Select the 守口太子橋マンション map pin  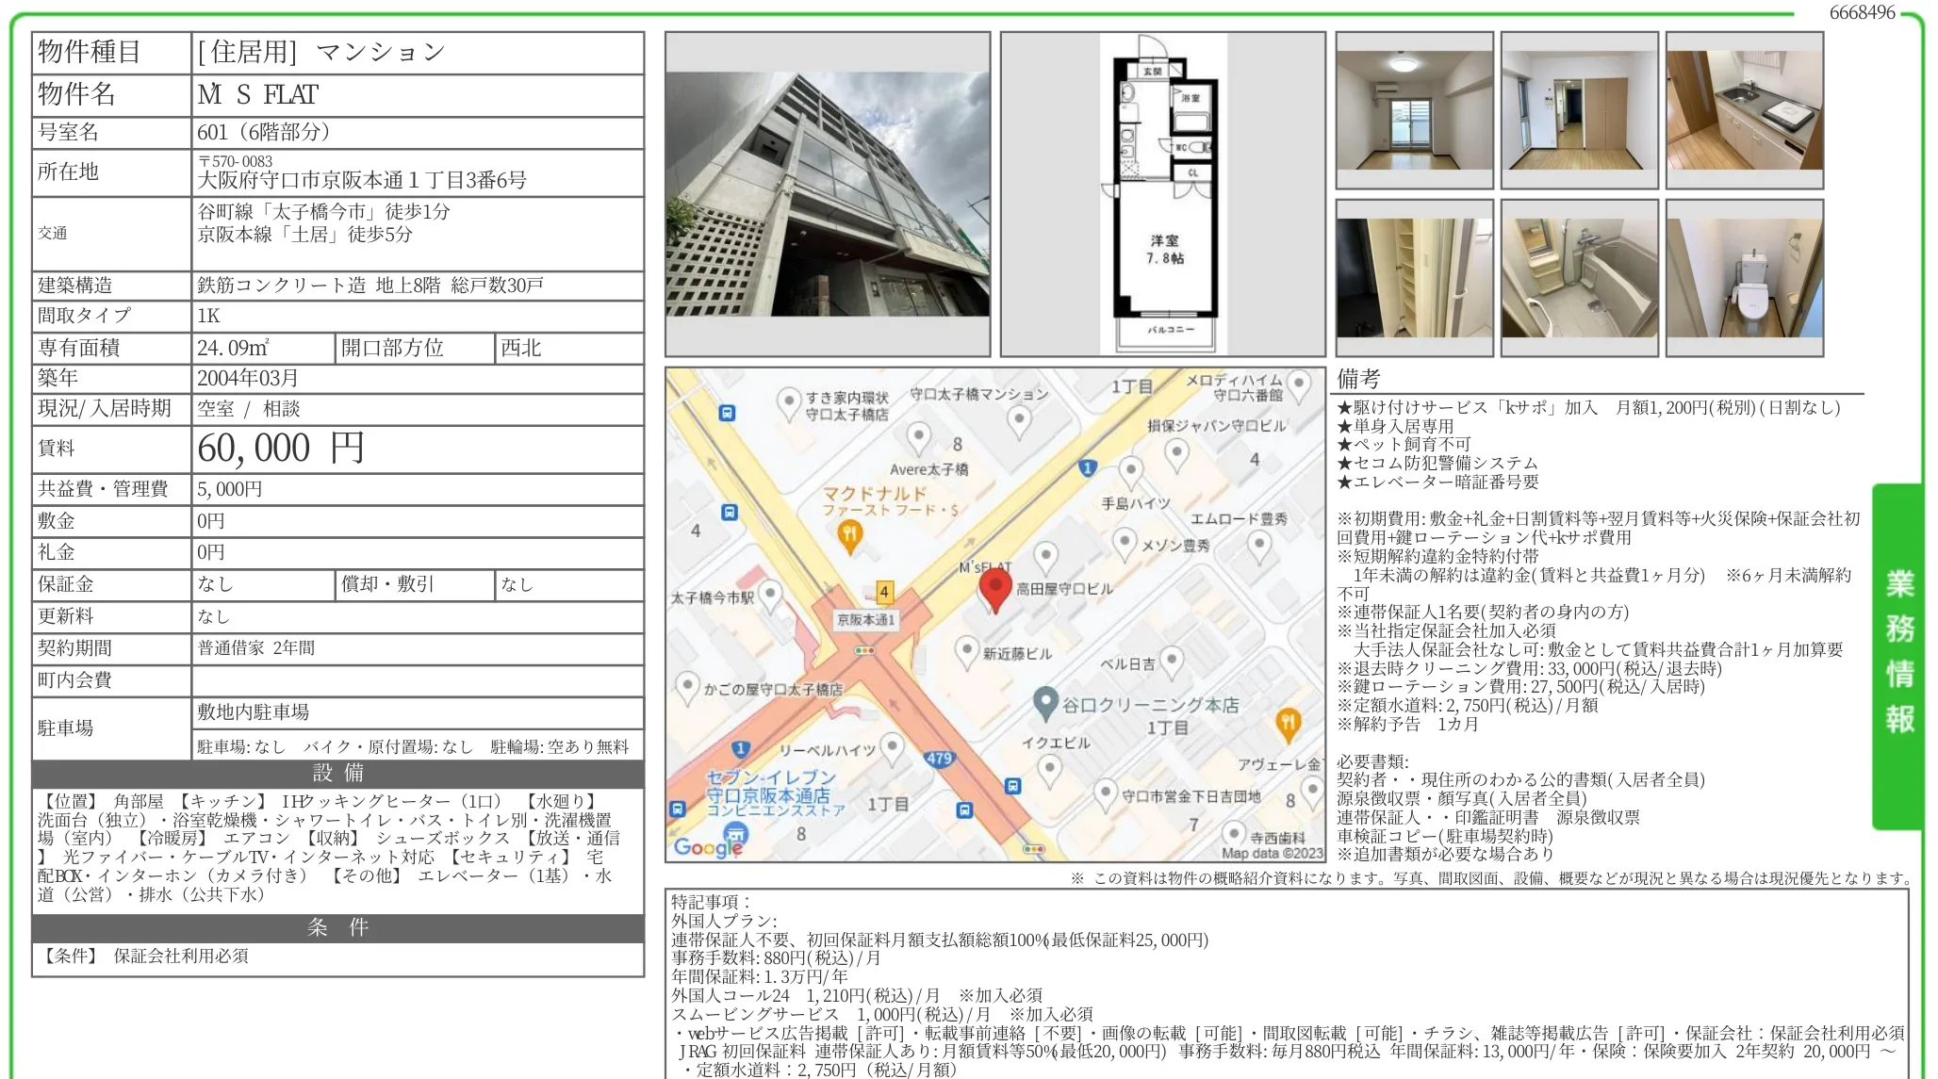[1019, 421]
